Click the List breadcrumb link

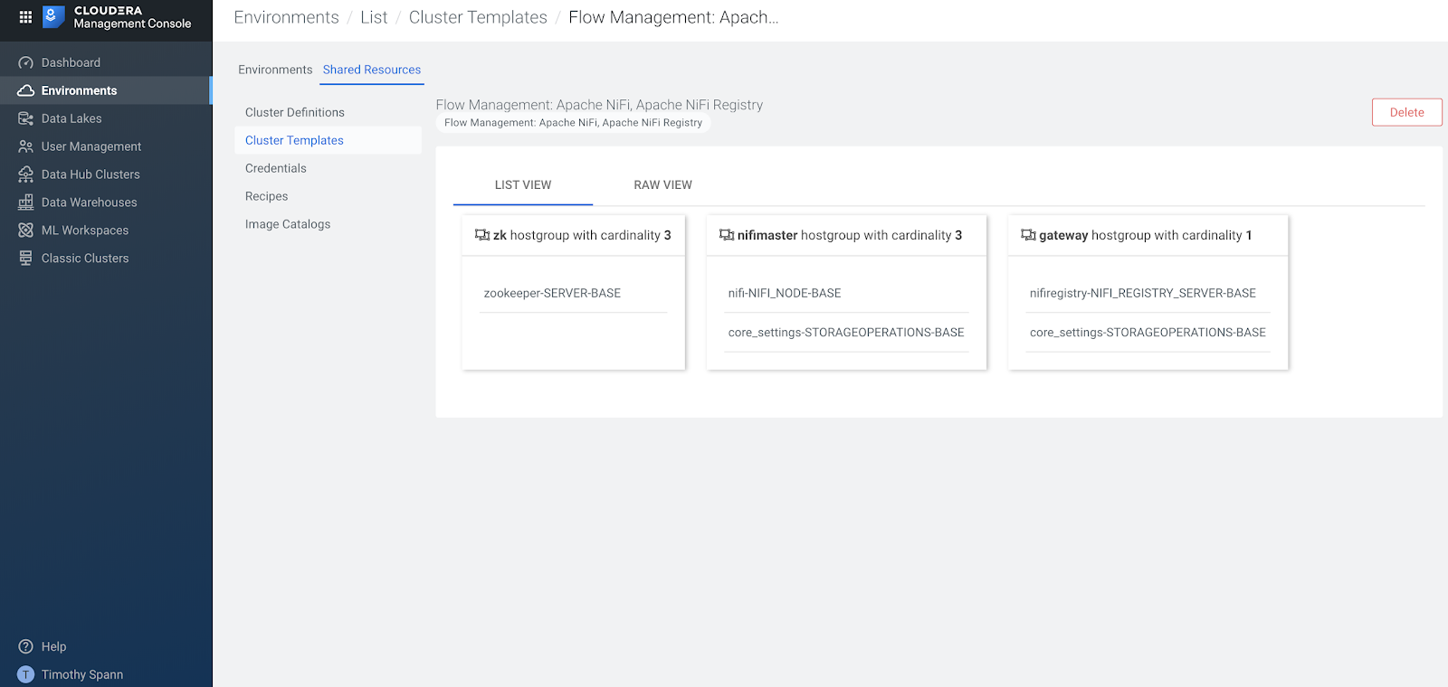374,17
